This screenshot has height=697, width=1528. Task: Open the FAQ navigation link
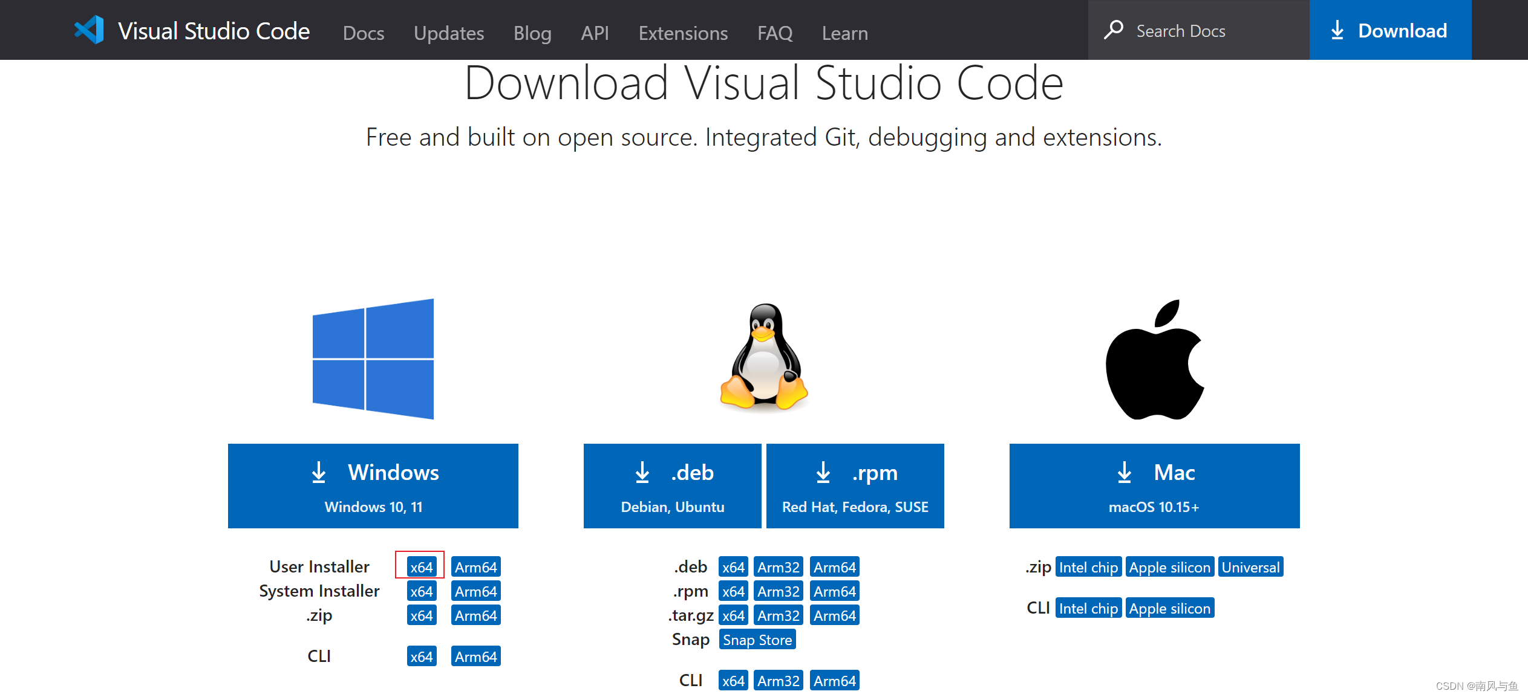(x=774, y=33)
